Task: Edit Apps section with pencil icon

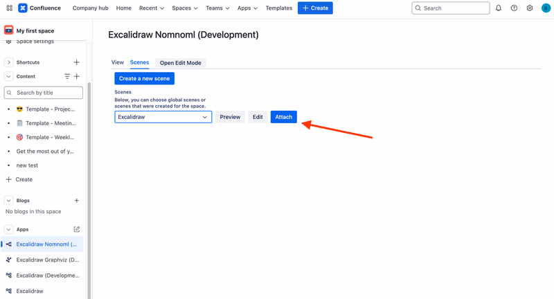Action: coord(76,229)
